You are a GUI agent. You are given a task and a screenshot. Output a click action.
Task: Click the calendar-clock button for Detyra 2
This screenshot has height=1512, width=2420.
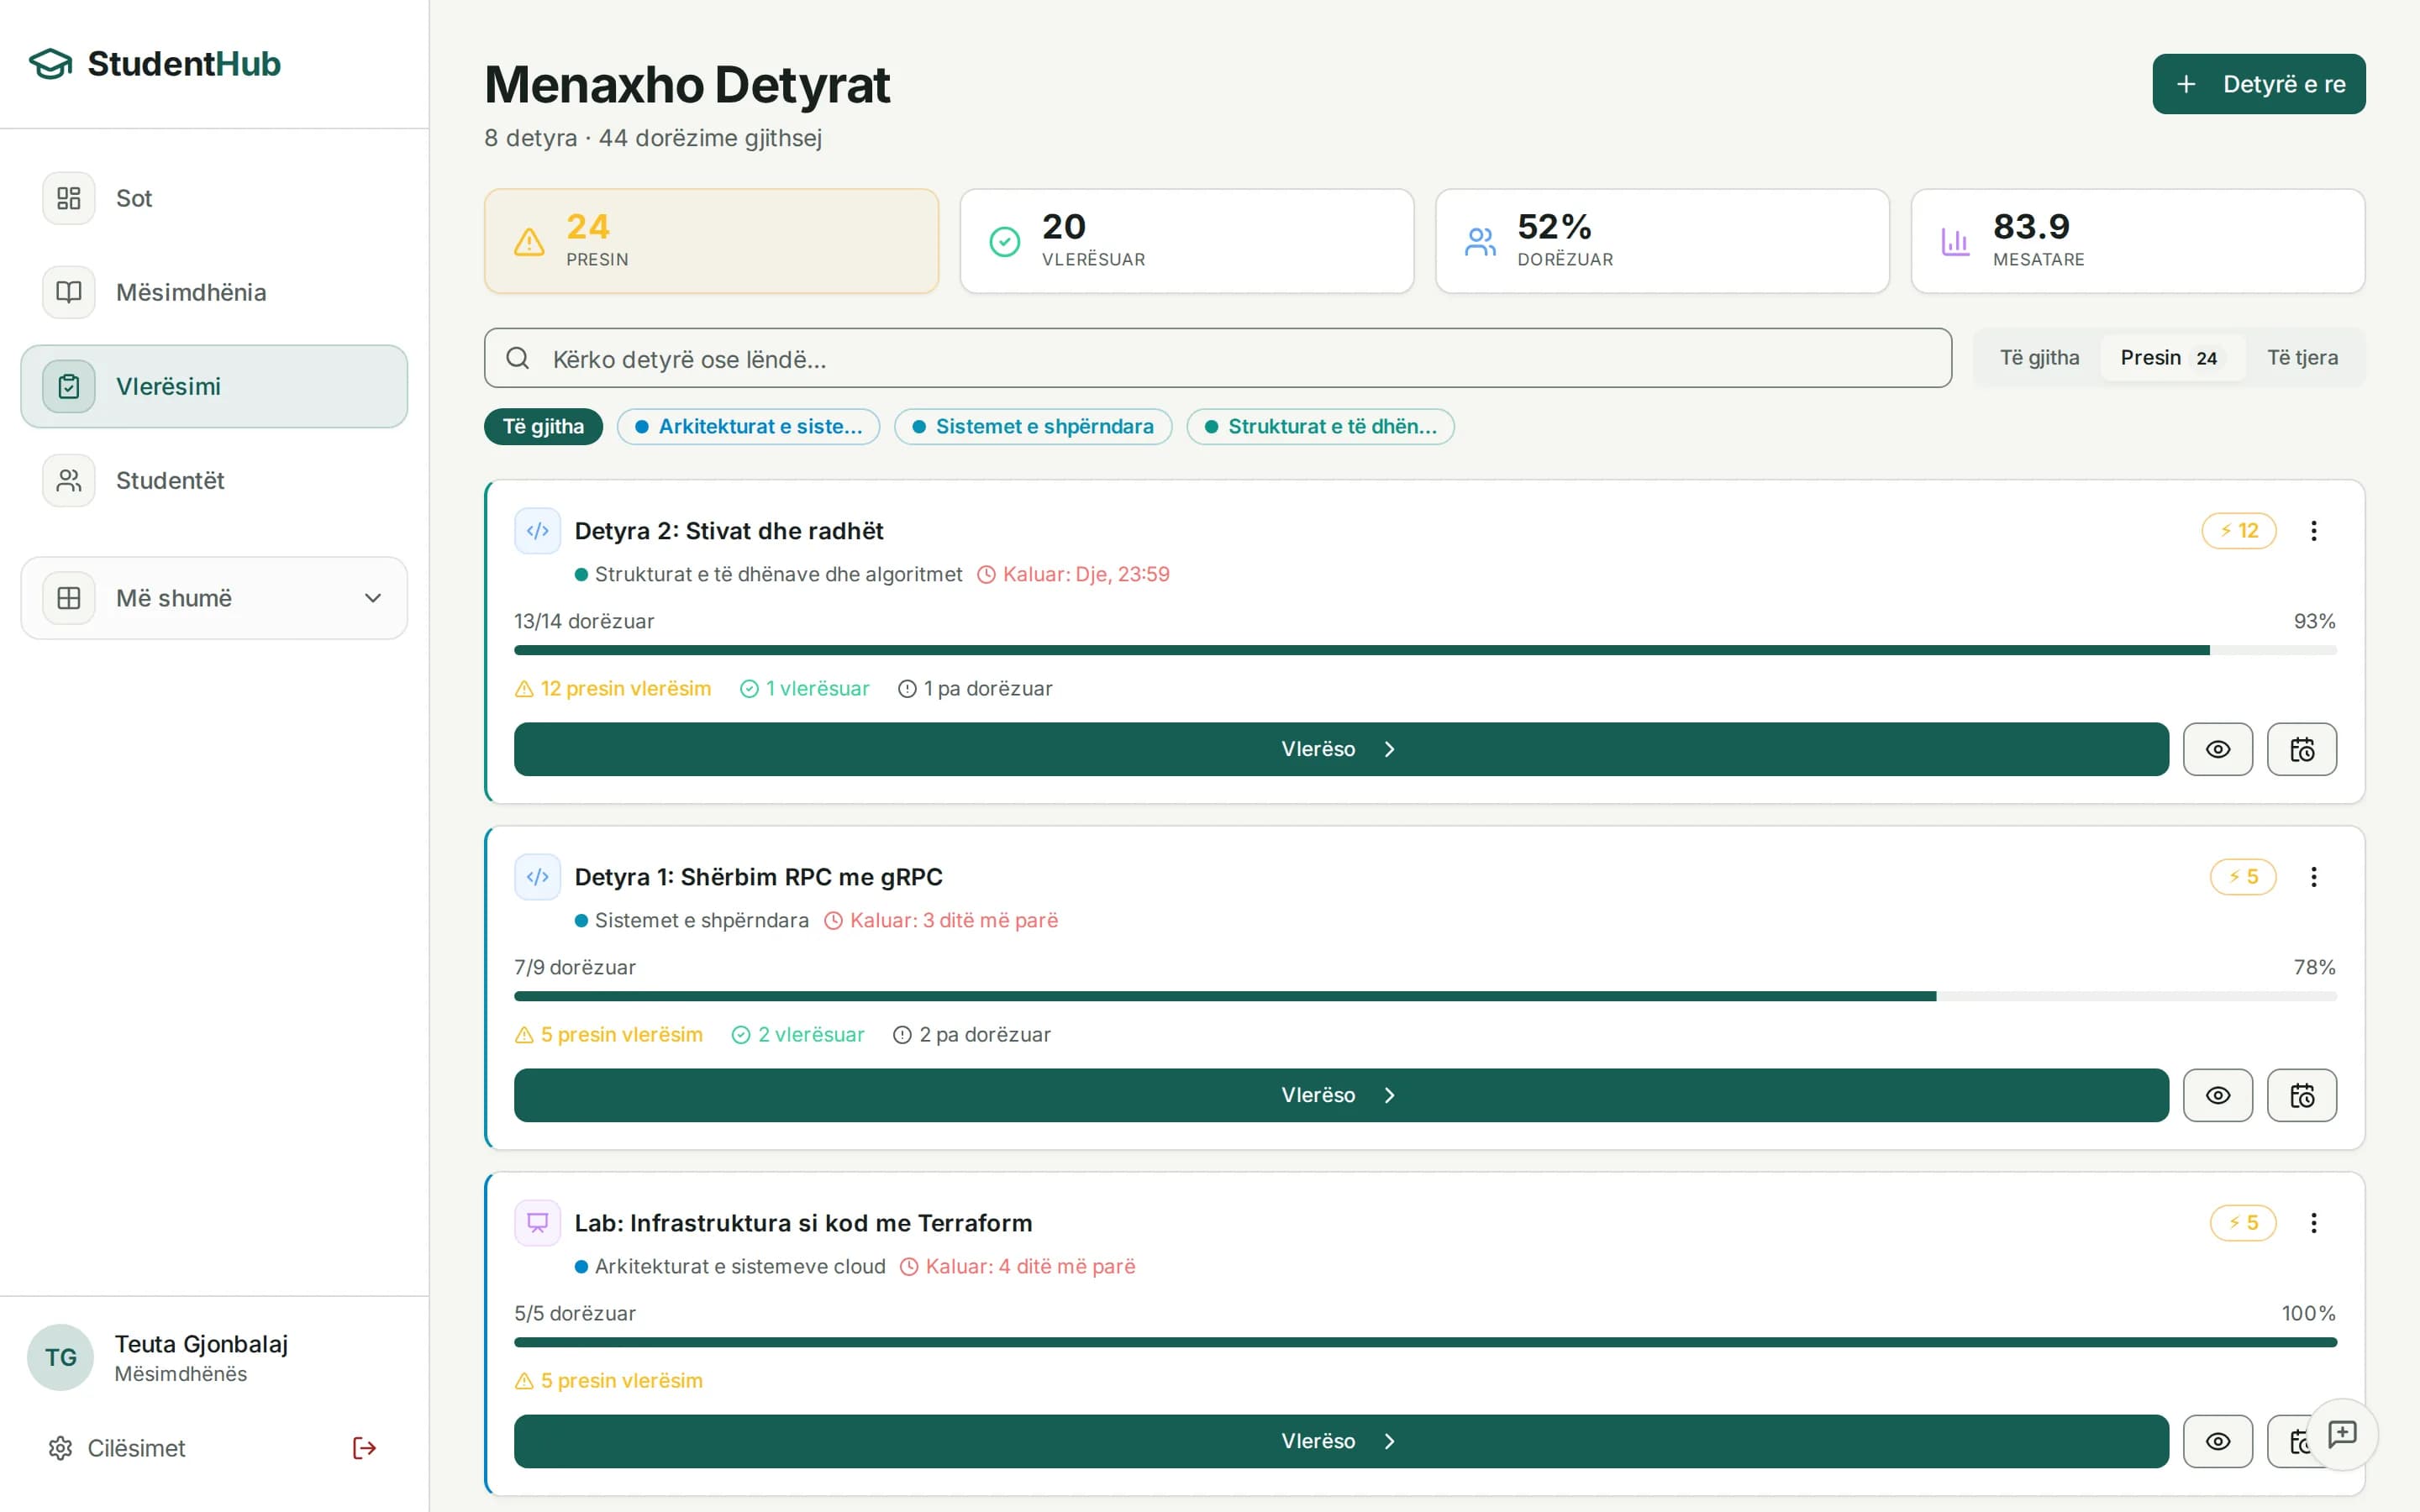2301,749
